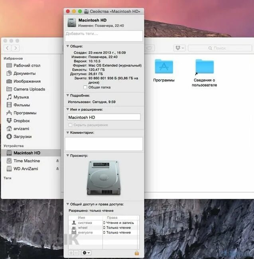Open permission dropdown for wheel

tap(117, 228)
